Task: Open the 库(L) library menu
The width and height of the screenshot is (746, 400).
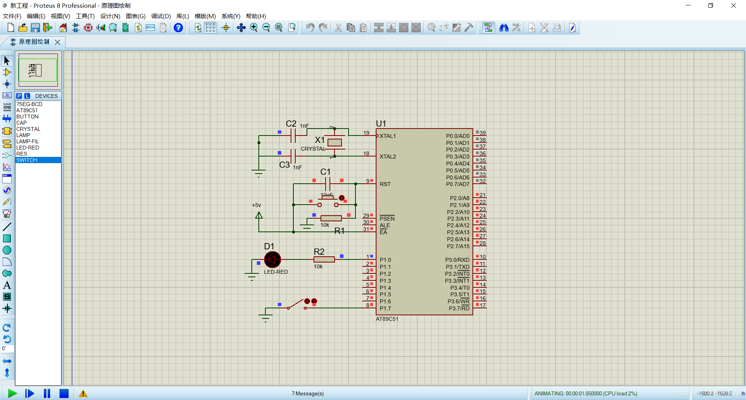Action: pyautogui.click(x=183, y=16)
